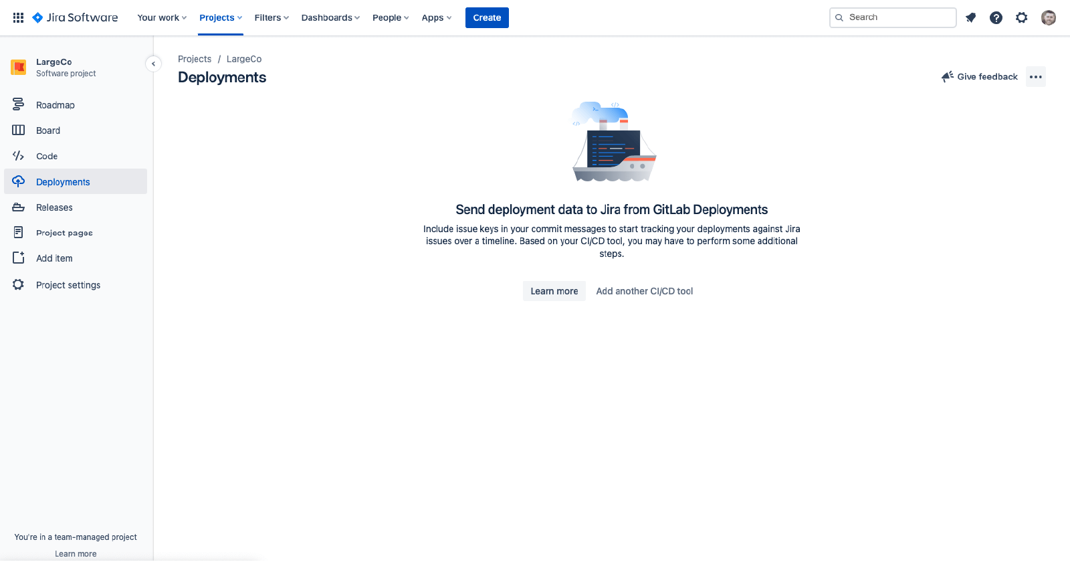Click Add another CI/CD tool

click(x=644, y=291)
